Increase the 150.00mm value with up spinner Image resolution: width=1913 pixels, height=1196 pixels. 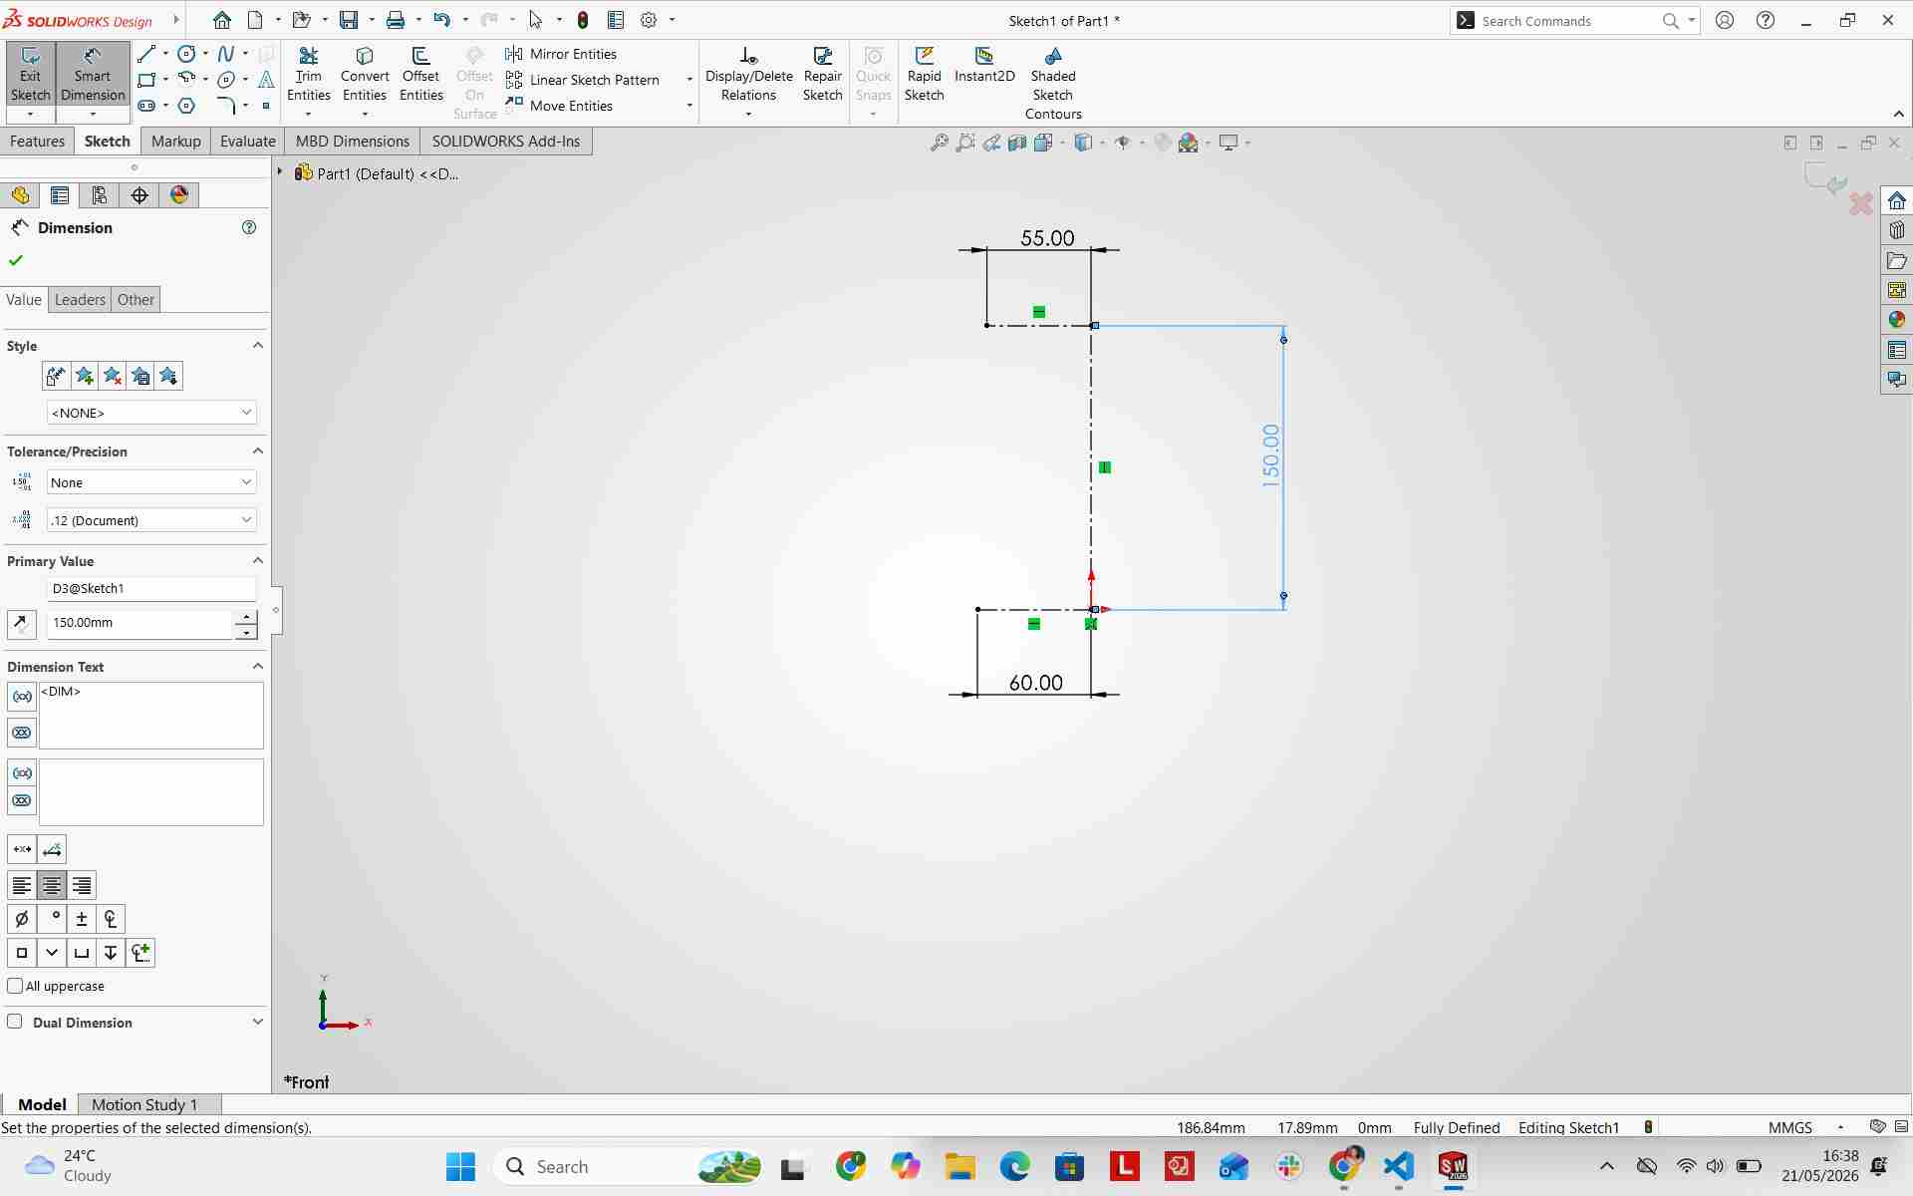(245, 617)
